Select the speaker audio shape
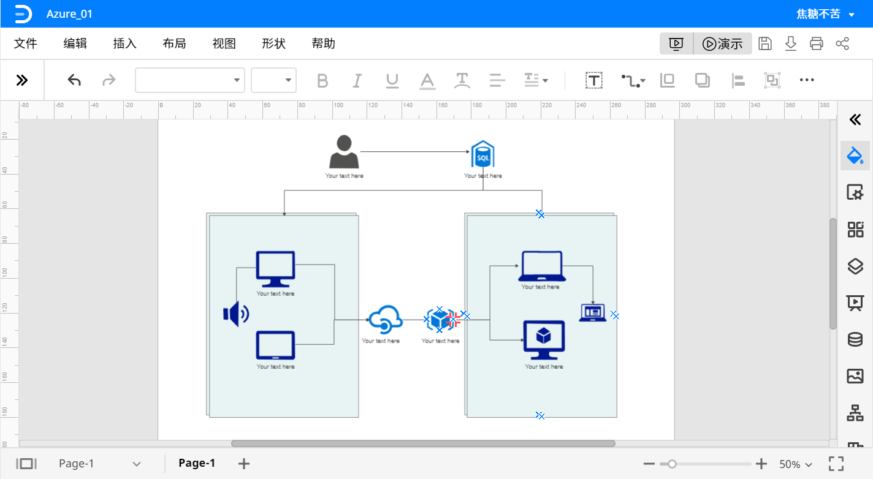Viewport: 873px width, 479px height. tap(236, 314)
